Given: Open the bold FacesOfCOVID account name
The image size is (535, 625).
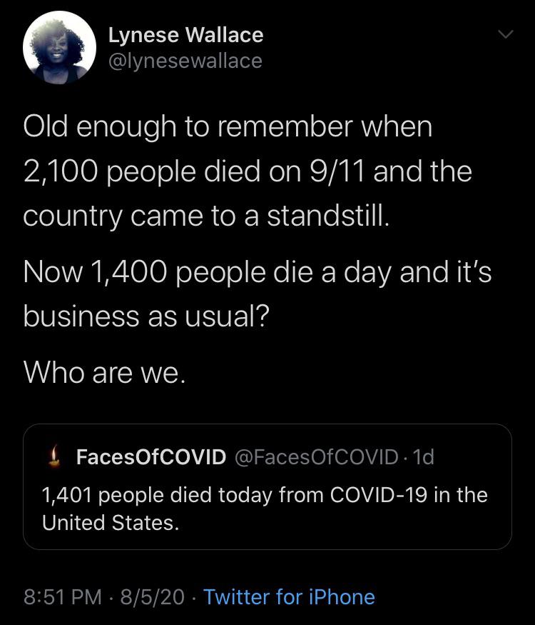Looking at the screenshot, I should (151, 457).
